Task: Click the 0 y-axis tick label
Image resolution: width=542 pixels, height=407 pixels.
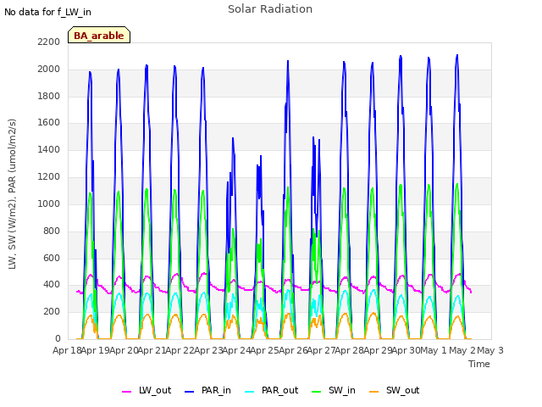Action: click(x=58, y=339)
